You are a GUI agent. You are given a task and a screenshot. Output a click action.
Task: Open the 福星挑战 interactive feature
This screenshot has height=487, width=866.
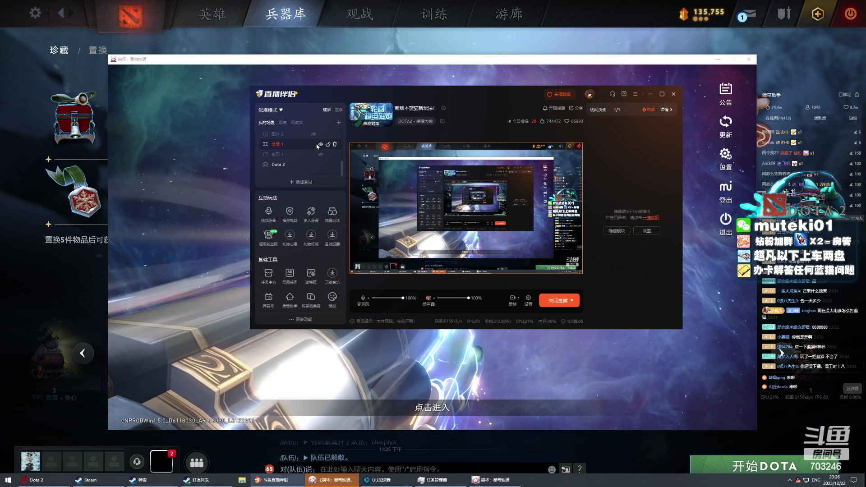(290, 214)
